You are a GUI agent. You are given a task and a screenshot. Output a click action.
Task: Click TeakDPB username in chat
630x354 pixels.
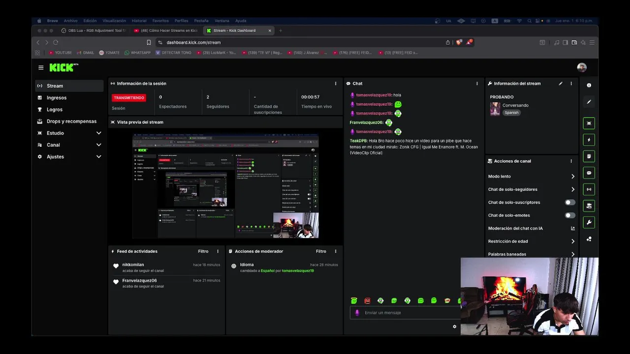358,141
